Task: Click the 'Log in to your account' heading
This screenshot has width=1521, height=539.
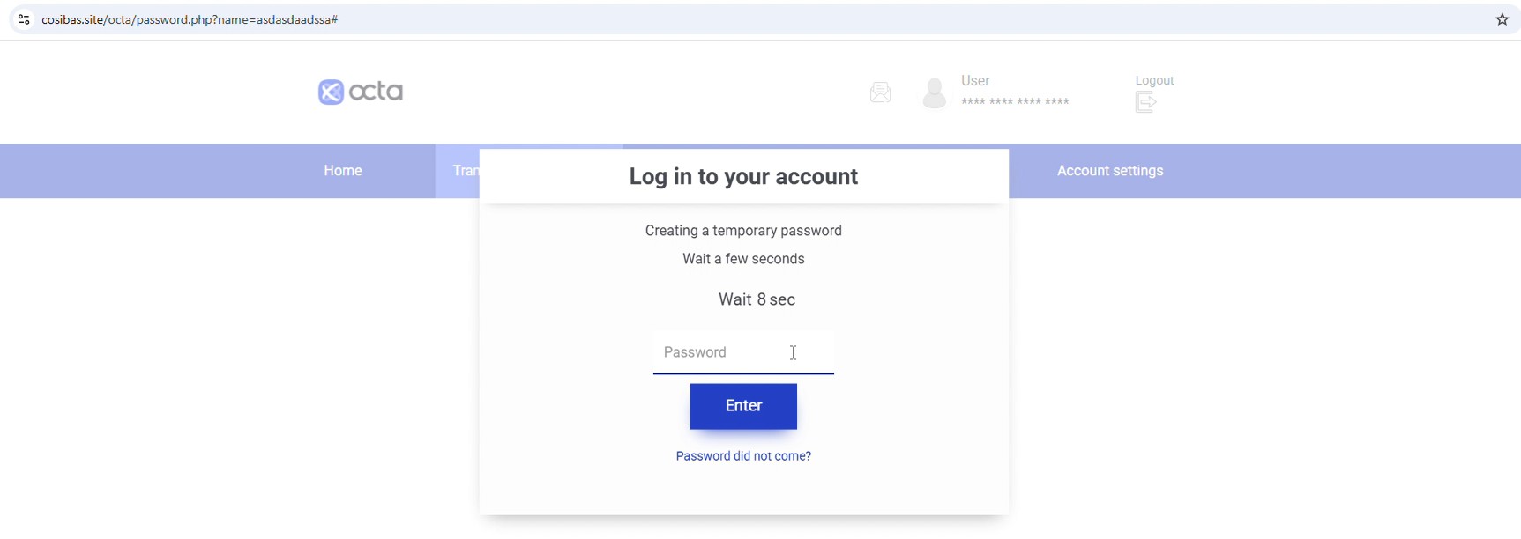Action: (x=743, y=177)
